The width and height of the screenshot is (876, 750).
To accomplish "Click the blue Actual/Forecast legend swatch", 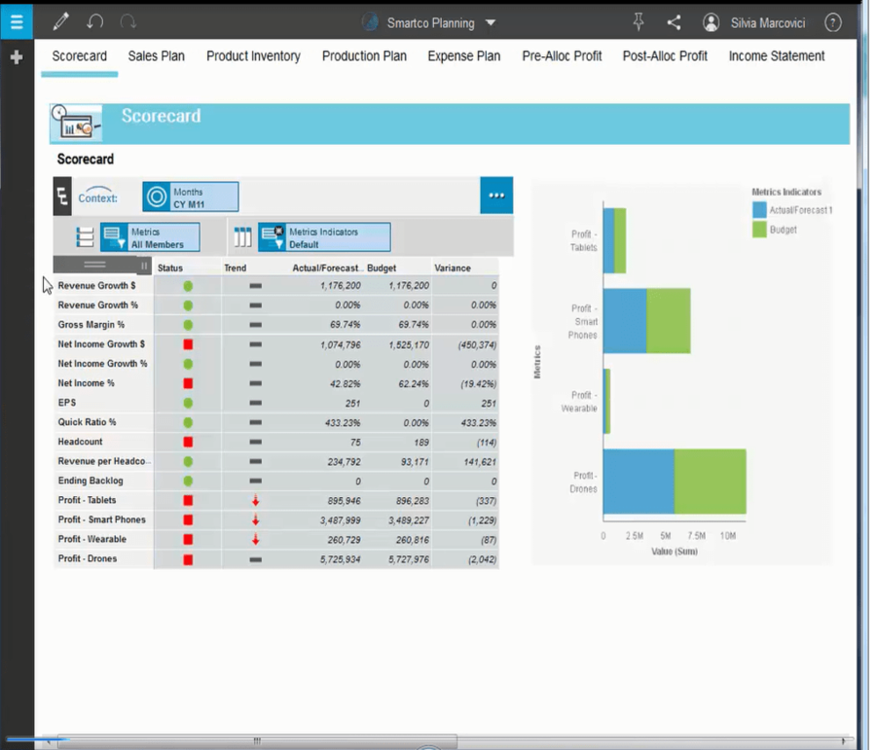I will click(x=759, y=209).
